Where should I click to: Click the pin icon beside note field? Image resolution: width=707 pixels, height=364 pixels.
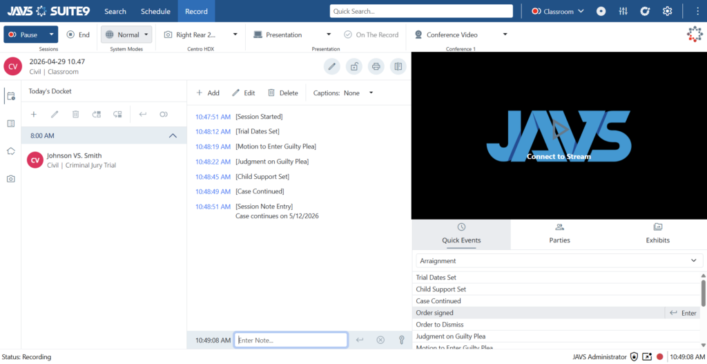point(401,340)
